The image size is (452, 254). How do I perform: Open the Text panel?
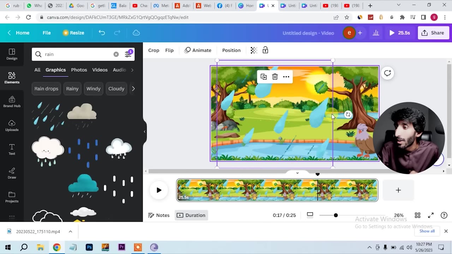click(x=12, y=149)
